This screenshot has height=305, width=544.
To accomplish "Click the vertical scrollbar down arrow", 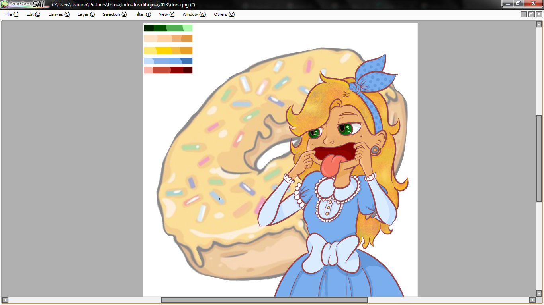I will tap(539, 293).
